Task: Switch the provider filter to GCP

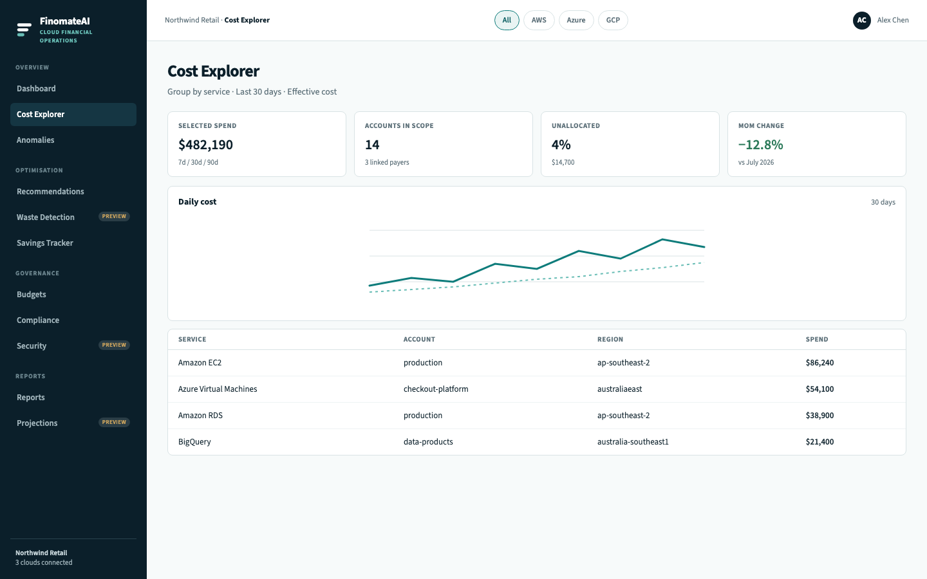Action: coord(613,21)
